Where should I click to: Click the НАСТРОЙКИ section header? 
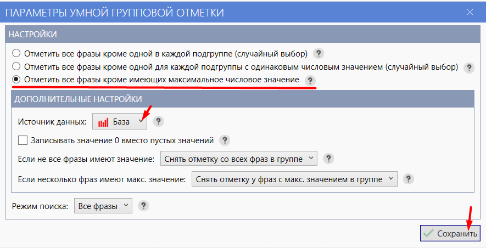click(243, 34)
